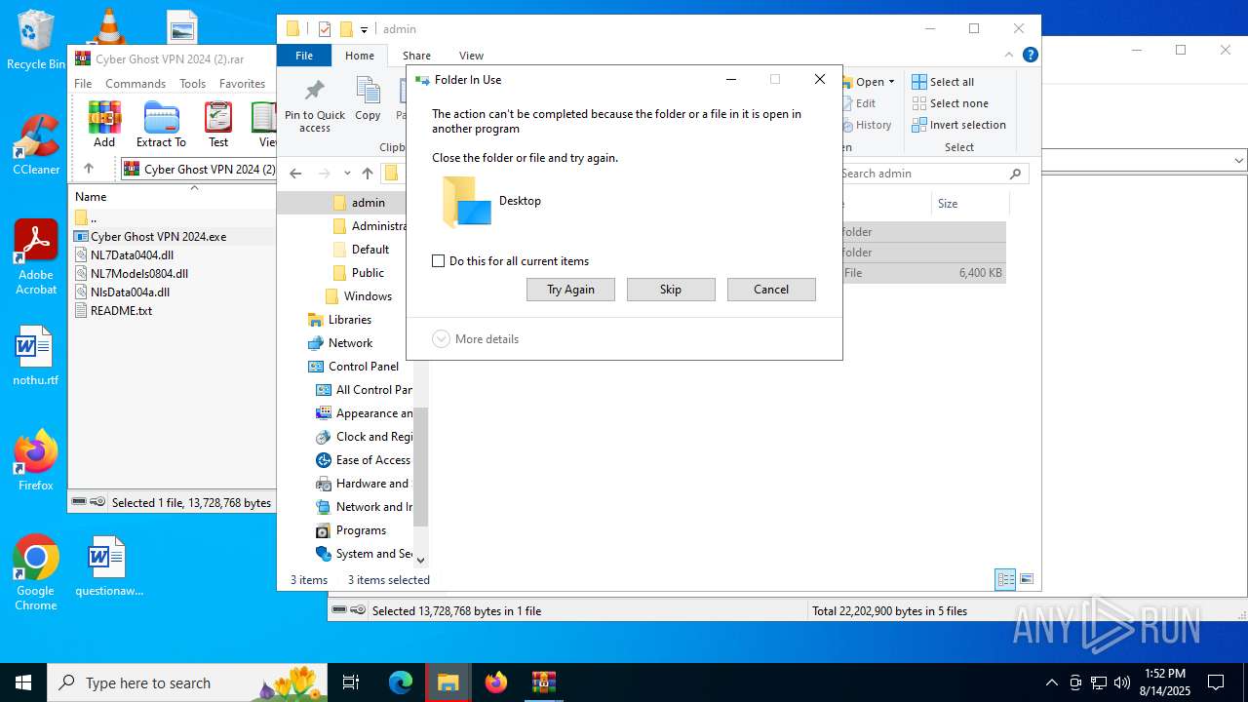Click Microsoft Edge in taskbar
1248x702 pixels.
pos(401,682)
